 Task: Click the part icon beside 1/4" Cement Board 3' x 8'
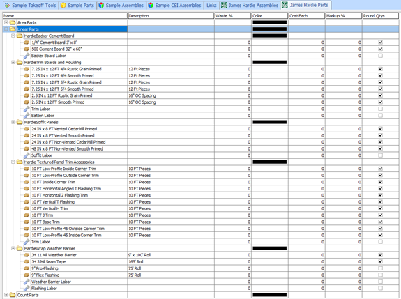pos(27,43)
